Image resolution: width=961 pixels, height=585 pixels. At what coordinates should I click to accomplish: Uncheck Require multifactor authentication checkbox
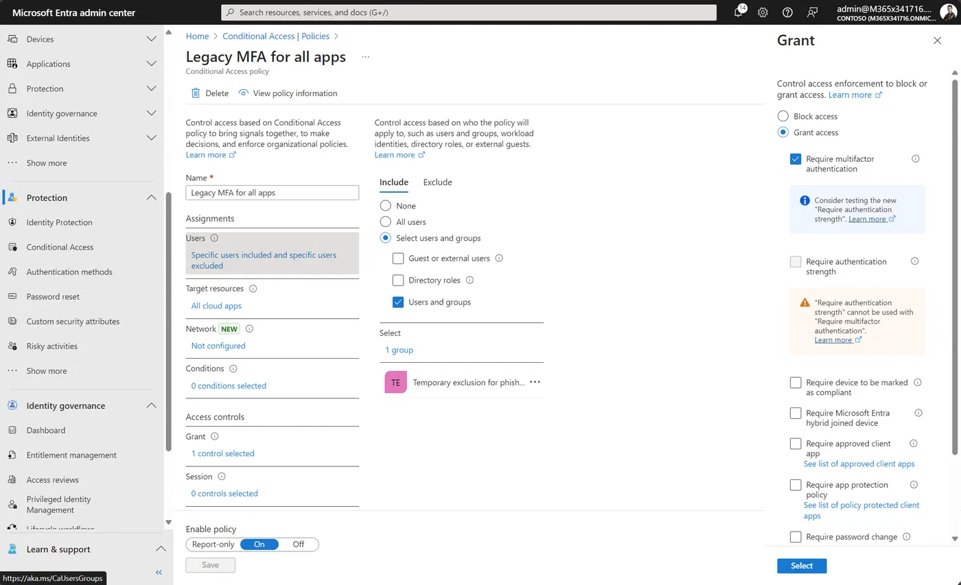(x=796, y=159)
